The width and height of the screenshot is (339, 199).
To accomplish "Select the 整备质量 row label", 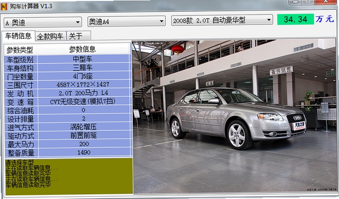I will click(22, 153).
